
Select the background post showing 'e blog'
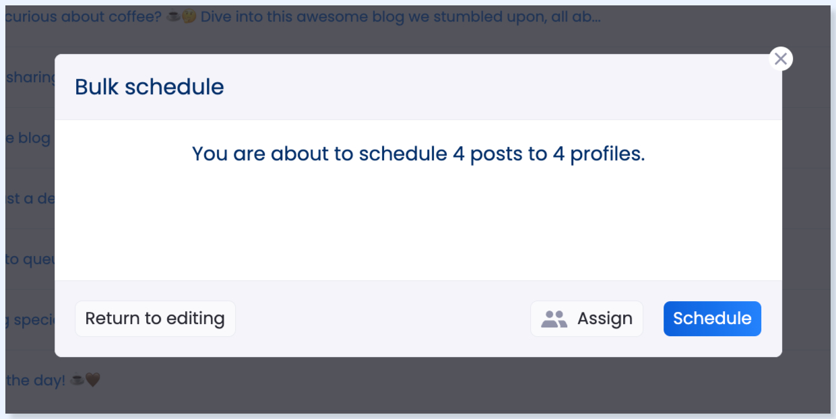[x=30, y=138]
